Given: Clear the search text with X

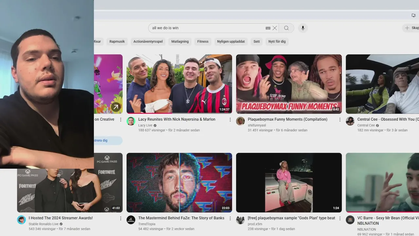Looking at the screenshot, I should coord(275,28).
